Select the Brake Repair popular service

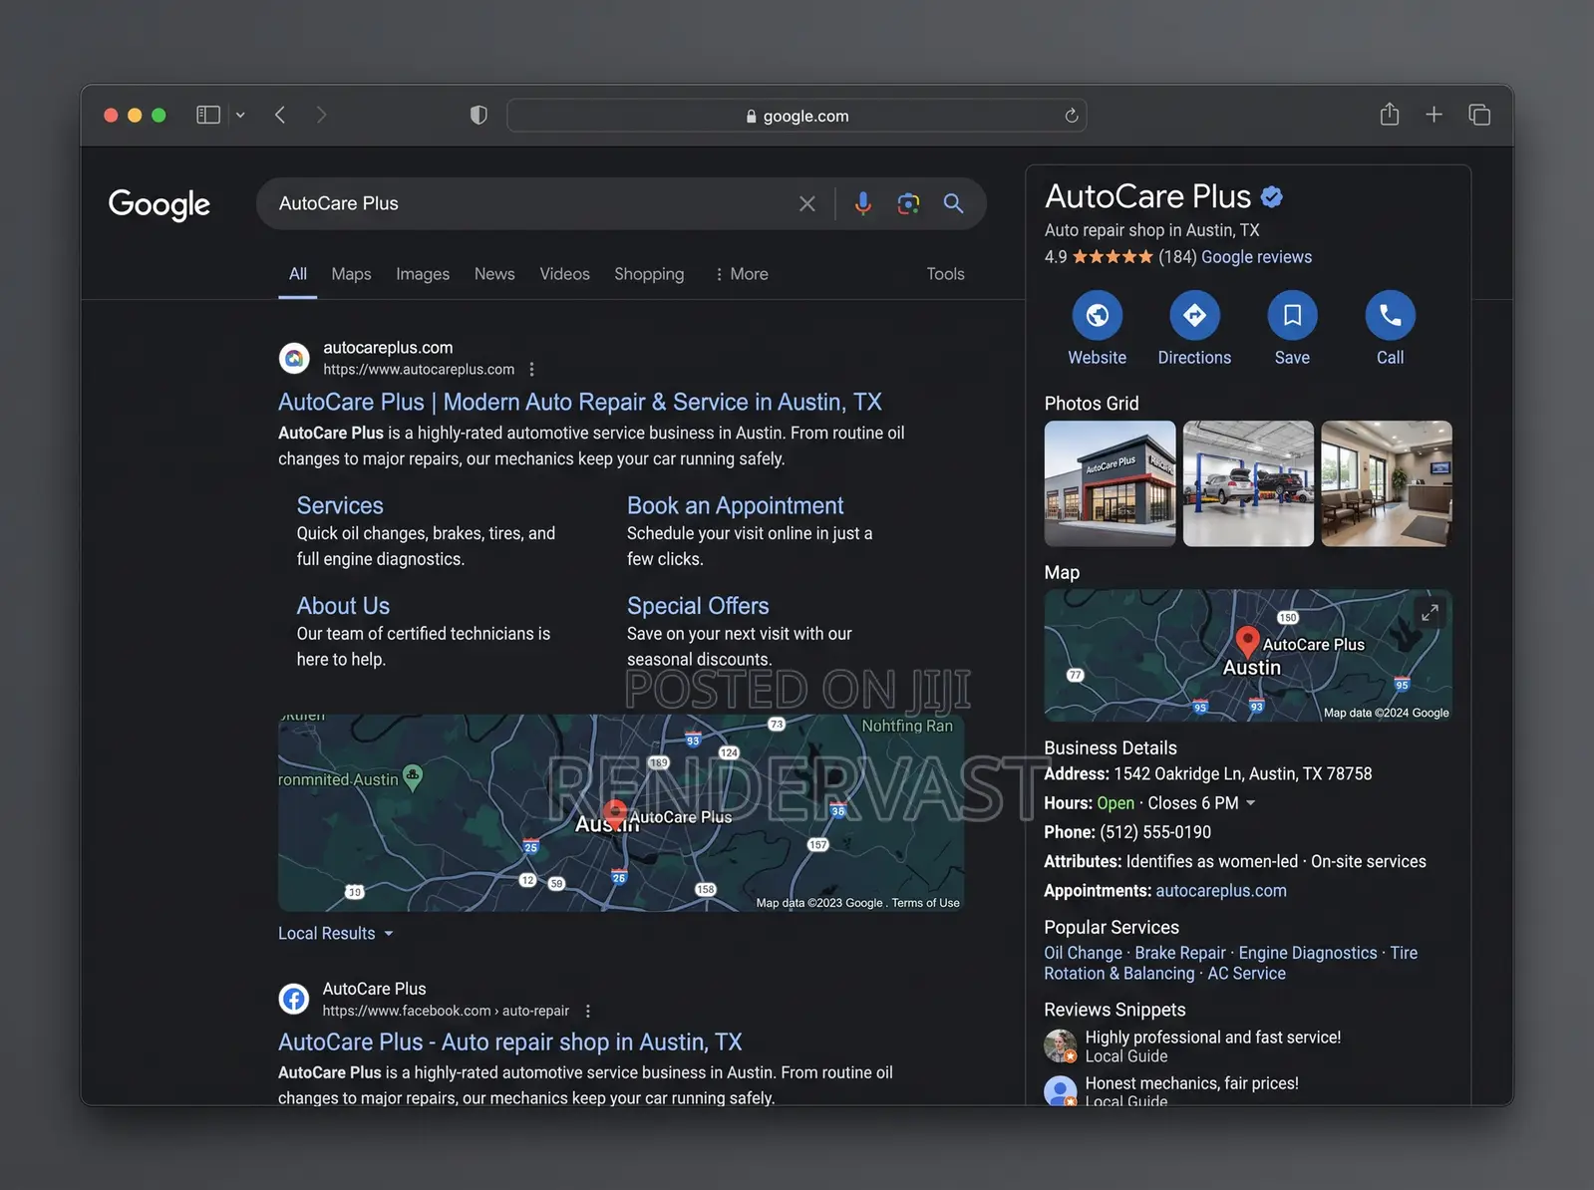[1180, 953]
